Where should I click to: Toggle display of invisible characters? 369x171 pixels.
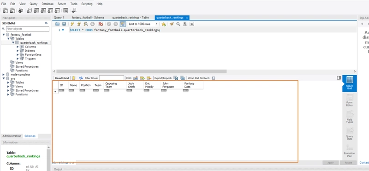point(185,24)
